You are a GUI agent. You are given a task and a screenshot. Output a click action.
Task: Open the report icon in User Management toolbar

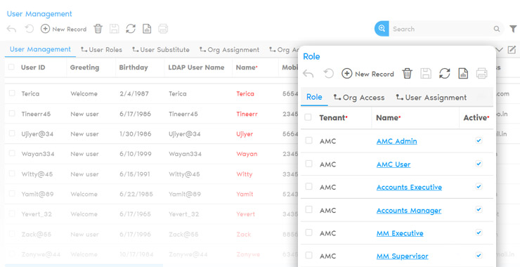coord(147,29)
